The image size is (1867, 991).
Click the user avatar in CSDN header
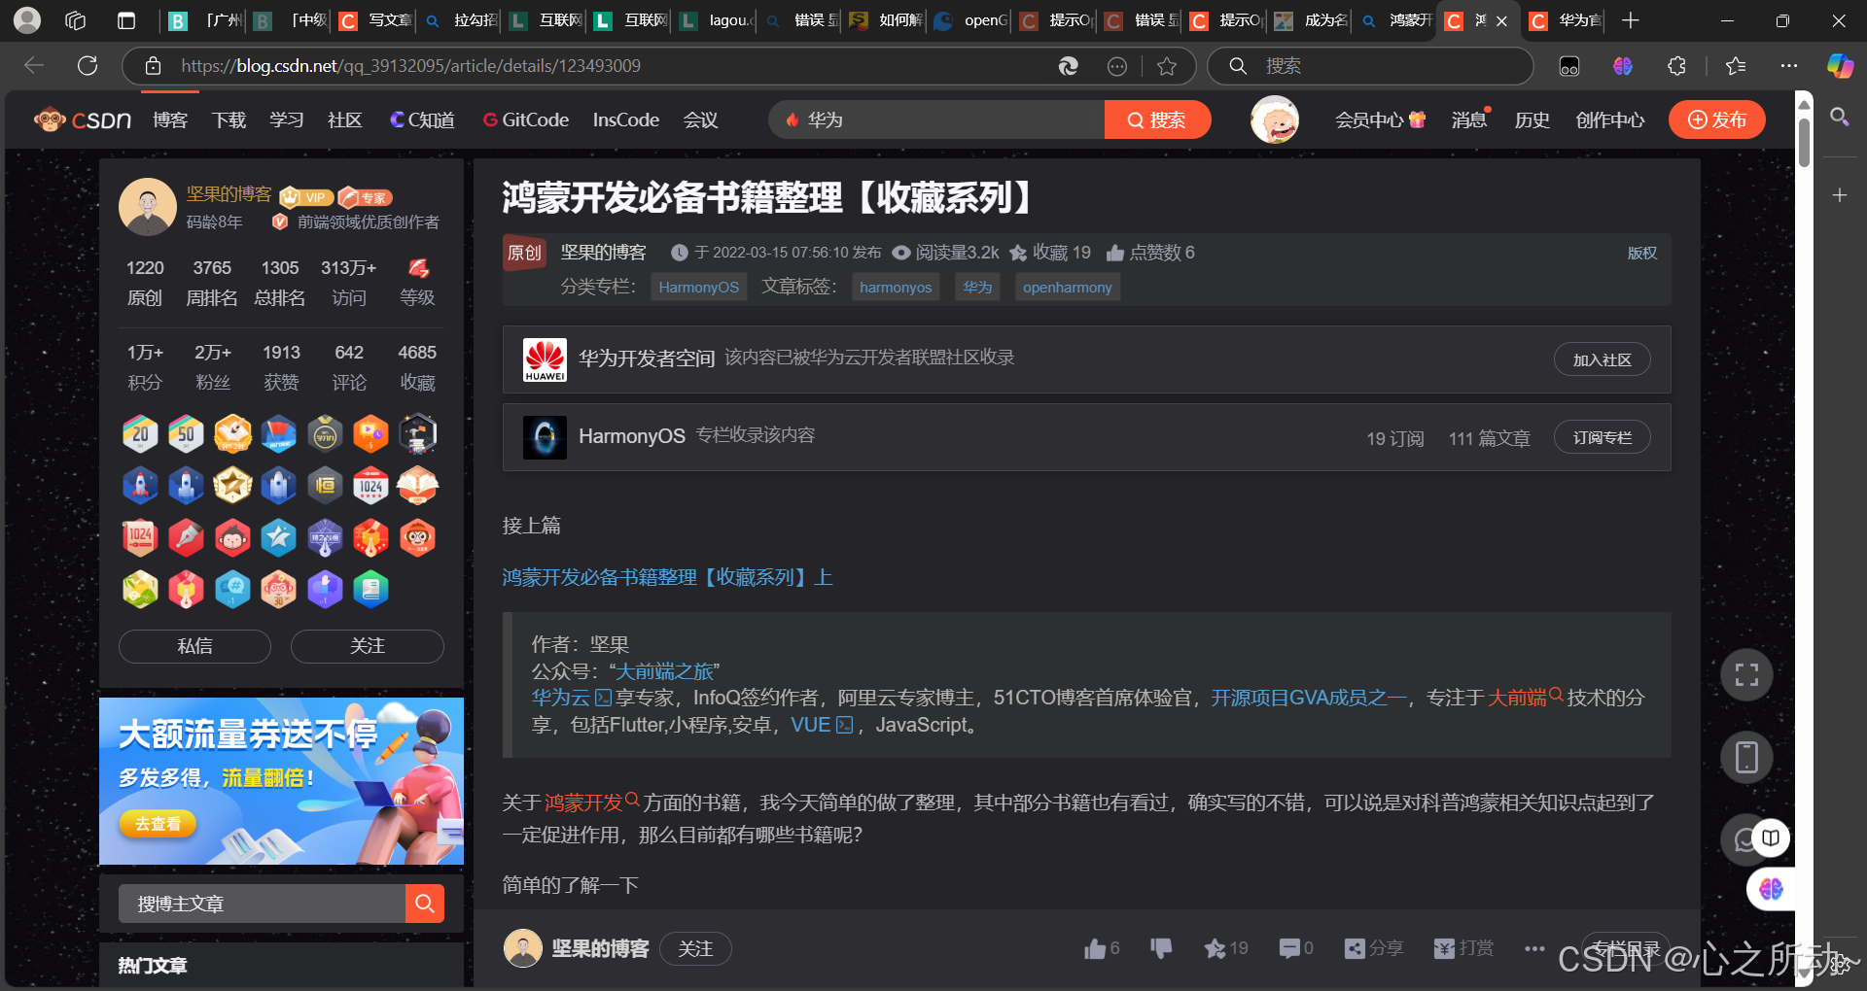1275,120
